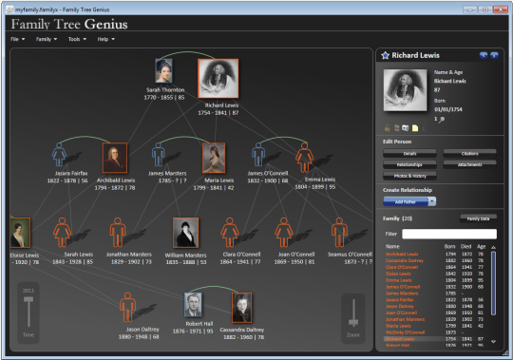This screenshot has width=513, height=360.
Task: Select Jason Daltrey's orange figure icon
Action: (127, 307)
